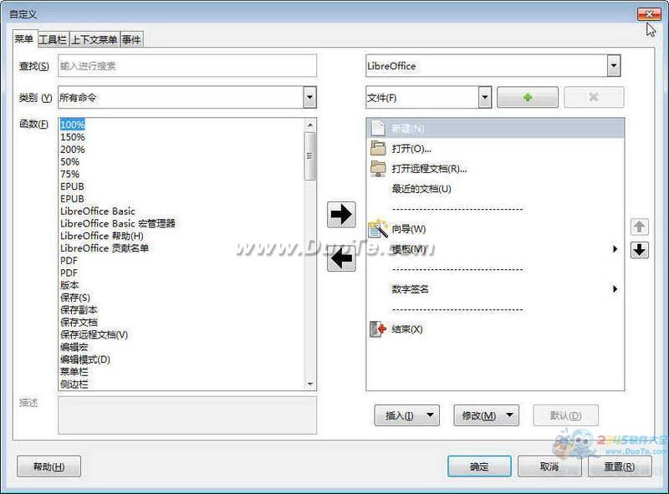This screenshot has height=494, width=669.
Task: Select 保存副本 in the function list
Action: (79, 310)
